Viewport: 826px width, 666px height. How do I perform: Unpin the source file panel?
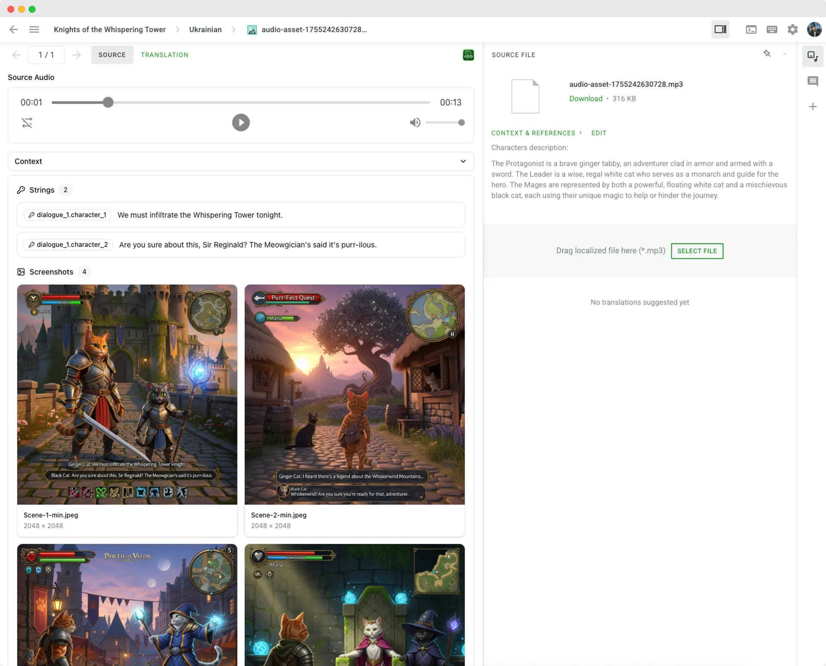tap(767, 53)
